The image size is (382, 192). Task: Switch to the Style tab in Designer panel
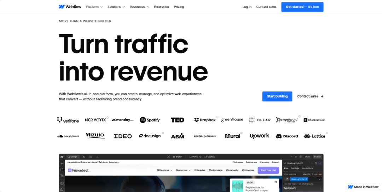286,168
